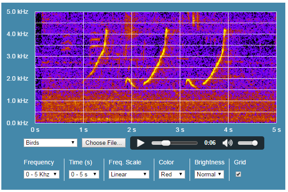The width and height of the screenshot is (288, 192).
Task: Open the Freq. Scale Linear dropdown
Action: pos(129,174)
